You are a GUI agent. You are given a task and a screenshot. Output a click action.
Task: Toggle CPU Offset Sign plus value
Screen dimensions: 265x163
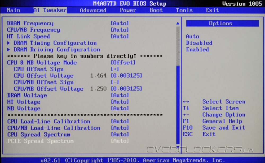[115, 69]
